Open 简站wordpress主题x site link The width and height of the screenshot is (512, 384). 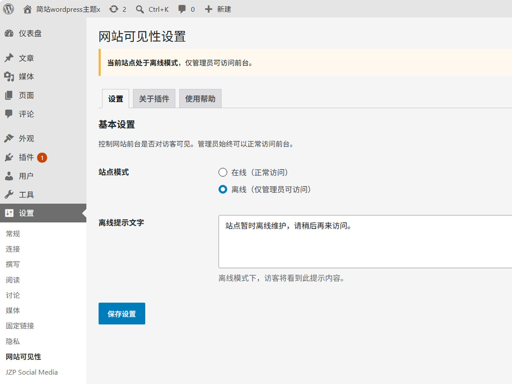[x=68, y=9]
